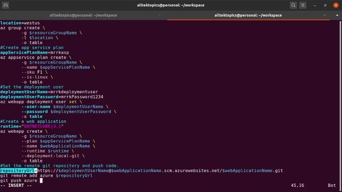This screenshot has height=192, width=342.
Task: Click '#Set the deployment user' comment
Action: pyautogui.click(x=32, y=87)
